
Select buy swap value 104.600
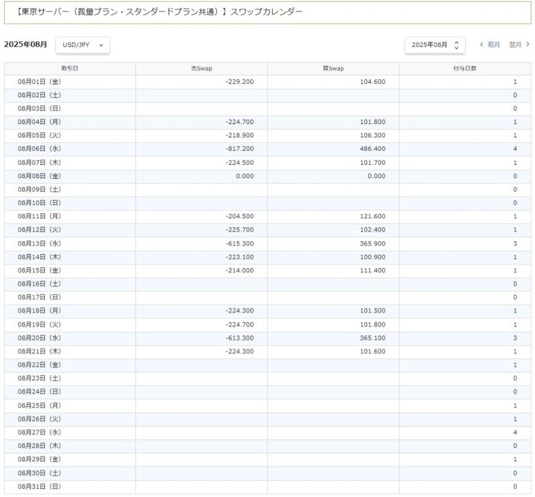[x=373, y=82]
